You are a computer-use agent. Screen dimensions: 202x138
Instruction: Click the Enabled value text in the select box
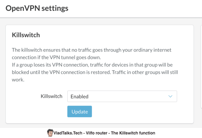(x=79, y=96)
